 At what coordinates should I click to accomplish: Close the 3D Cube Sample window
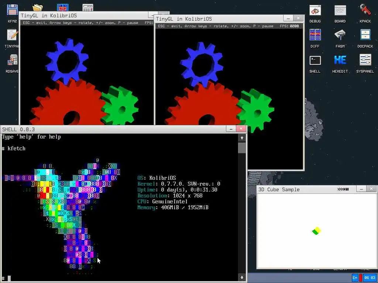coord(371,189)
